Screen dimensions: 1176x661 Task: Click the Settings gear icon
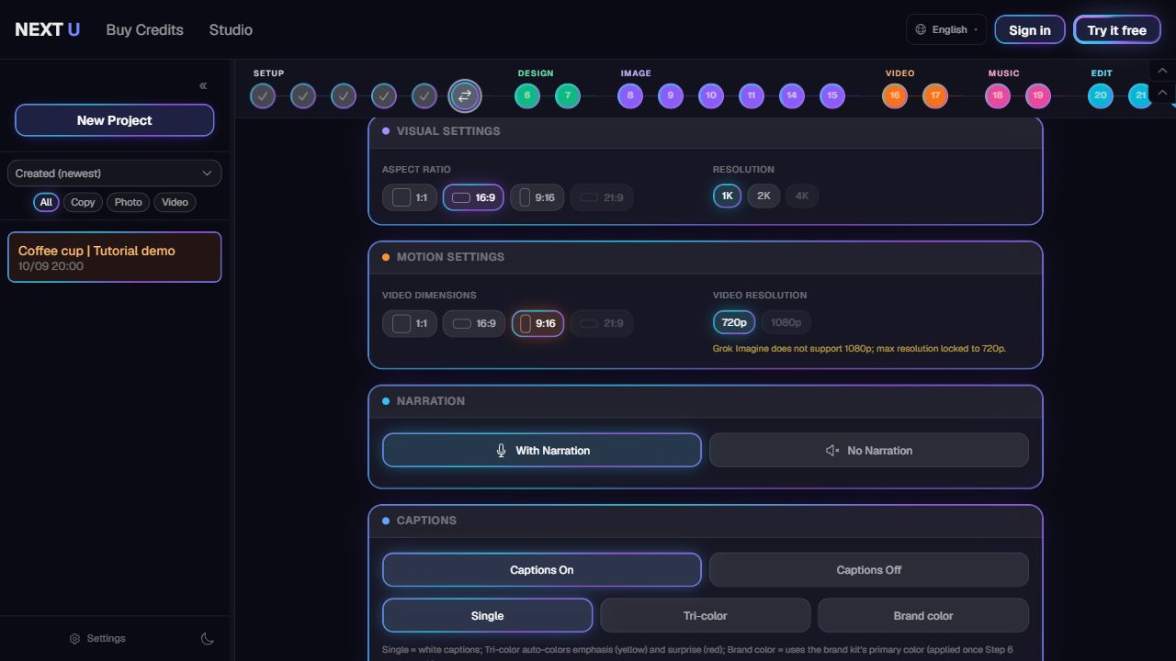75,639
